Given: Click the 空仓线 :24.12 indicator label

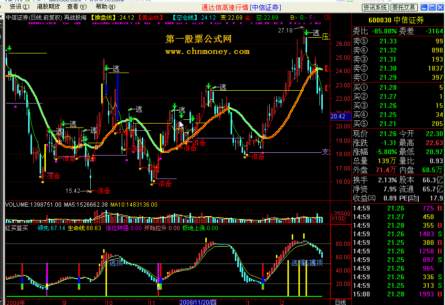Looking at the screenshot, I should (x=194, y=18).
